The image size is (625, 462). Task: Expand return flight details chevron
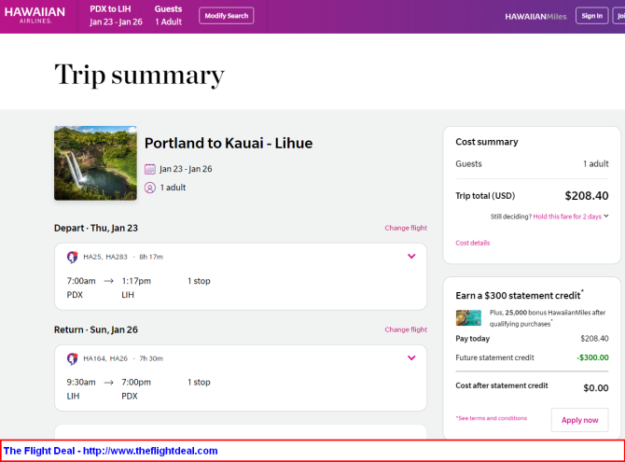(411, 357)
